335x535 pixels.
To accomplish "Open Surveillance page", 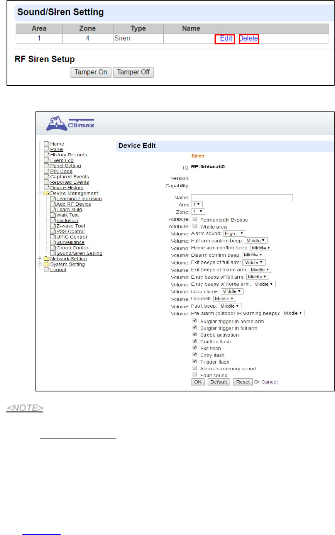I will click(70, 242).
